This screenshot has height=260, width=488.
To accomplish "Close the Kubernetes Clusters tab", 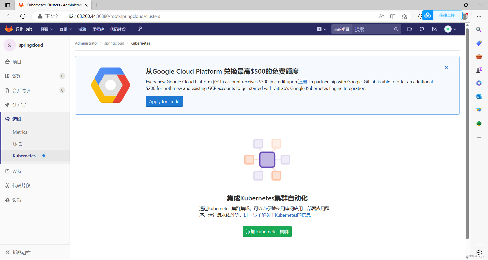I will tap(86, 5).
